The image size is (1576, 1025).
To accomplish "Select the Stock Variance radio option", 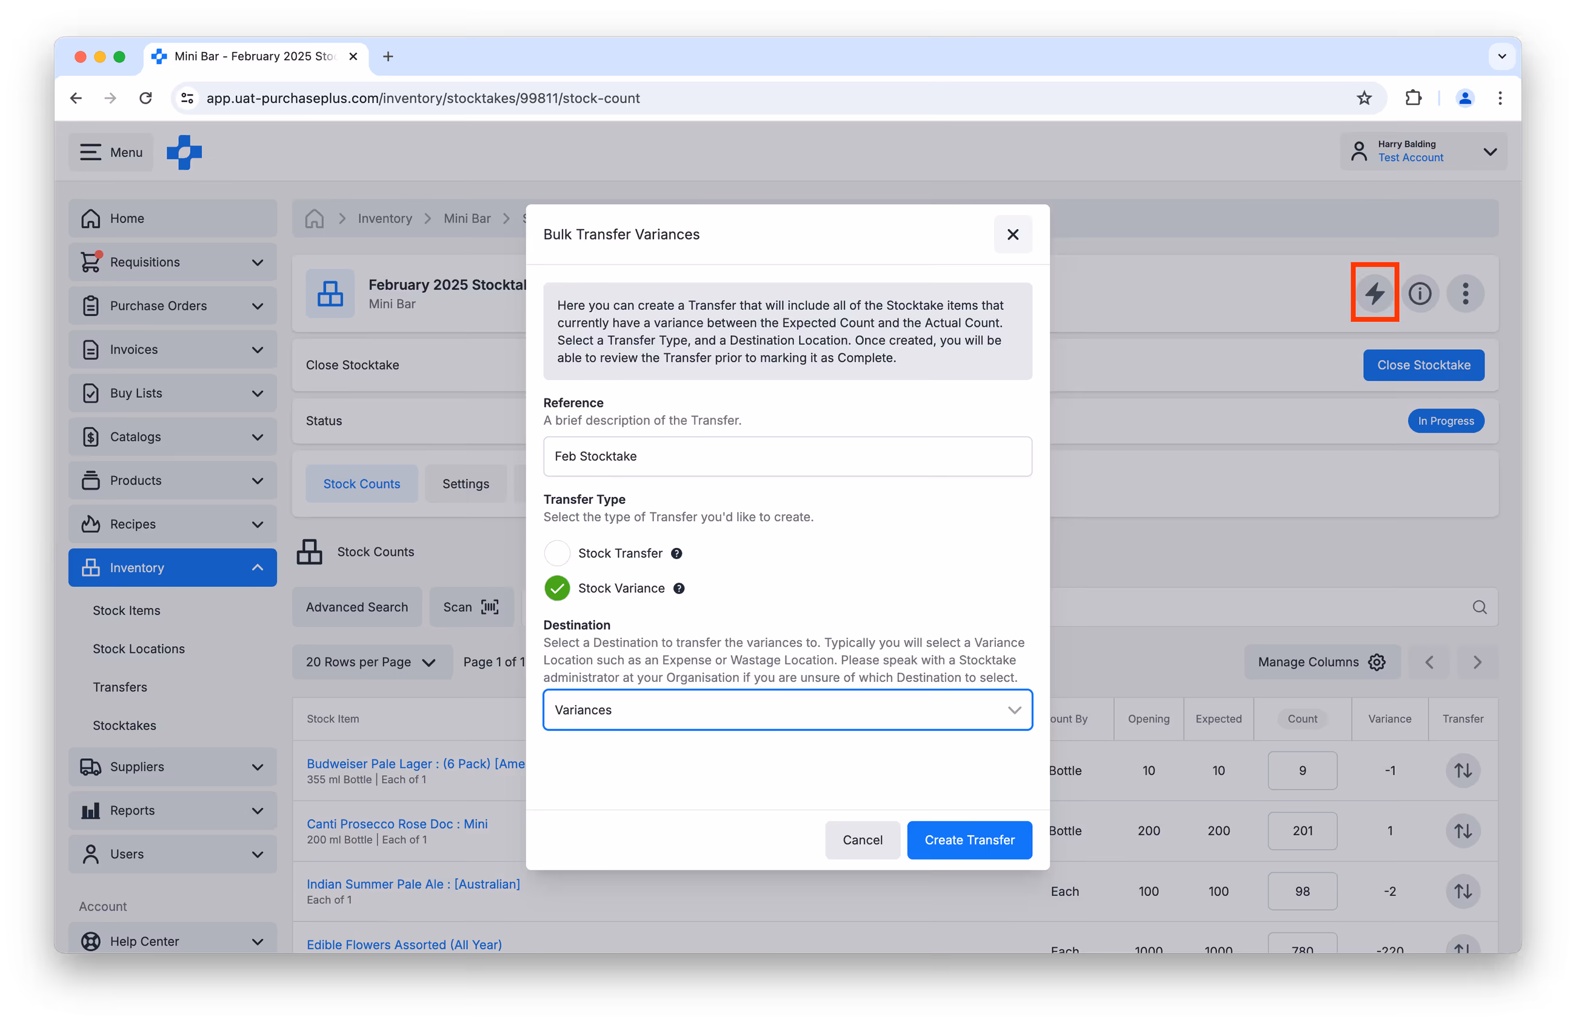I will point(557,589).
